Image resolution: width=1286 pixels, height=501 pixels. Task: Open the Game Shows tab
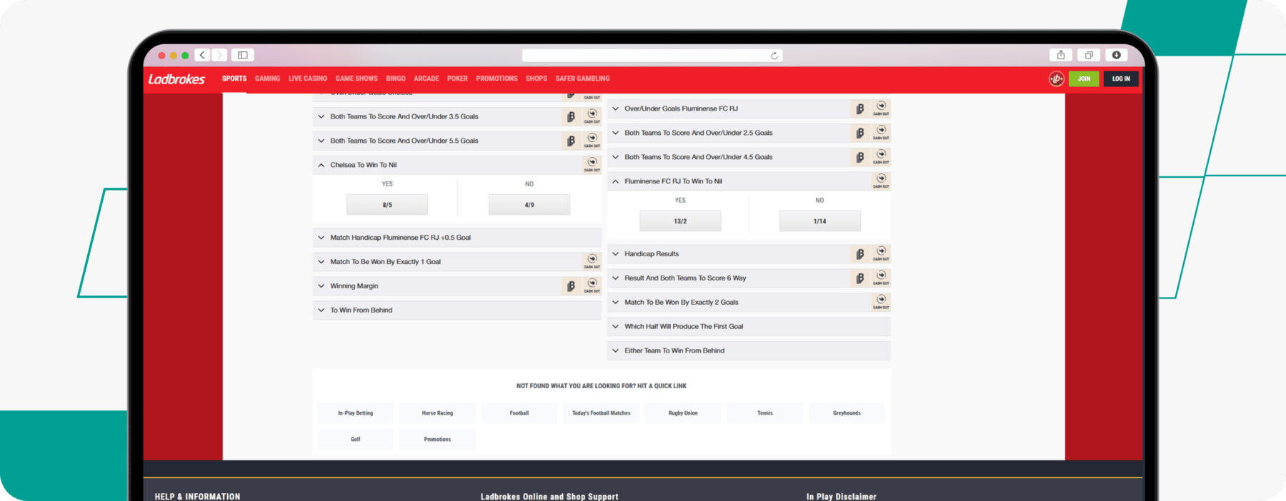357,79
